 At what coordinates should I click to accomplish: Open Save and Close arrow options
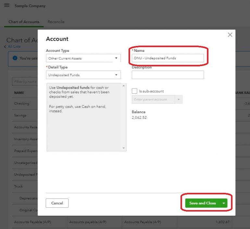[x=223, y=203]
